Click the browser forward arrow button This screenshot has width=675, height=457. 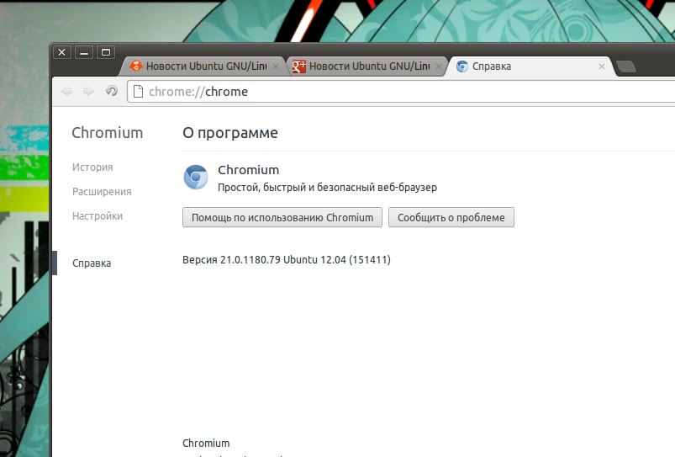pos(88,91)
